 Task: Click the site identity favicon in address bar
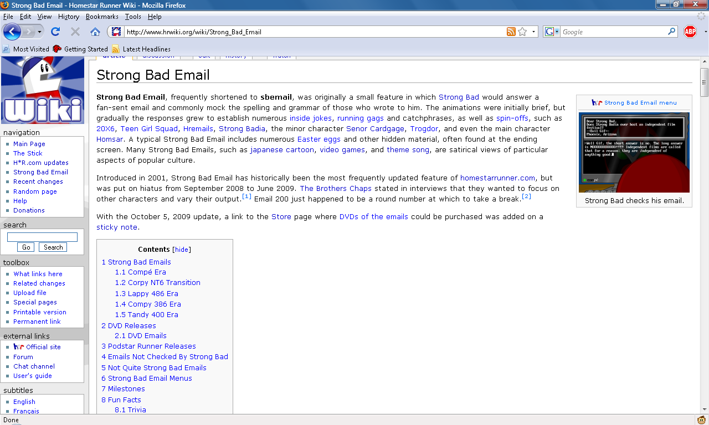[116, 32]
